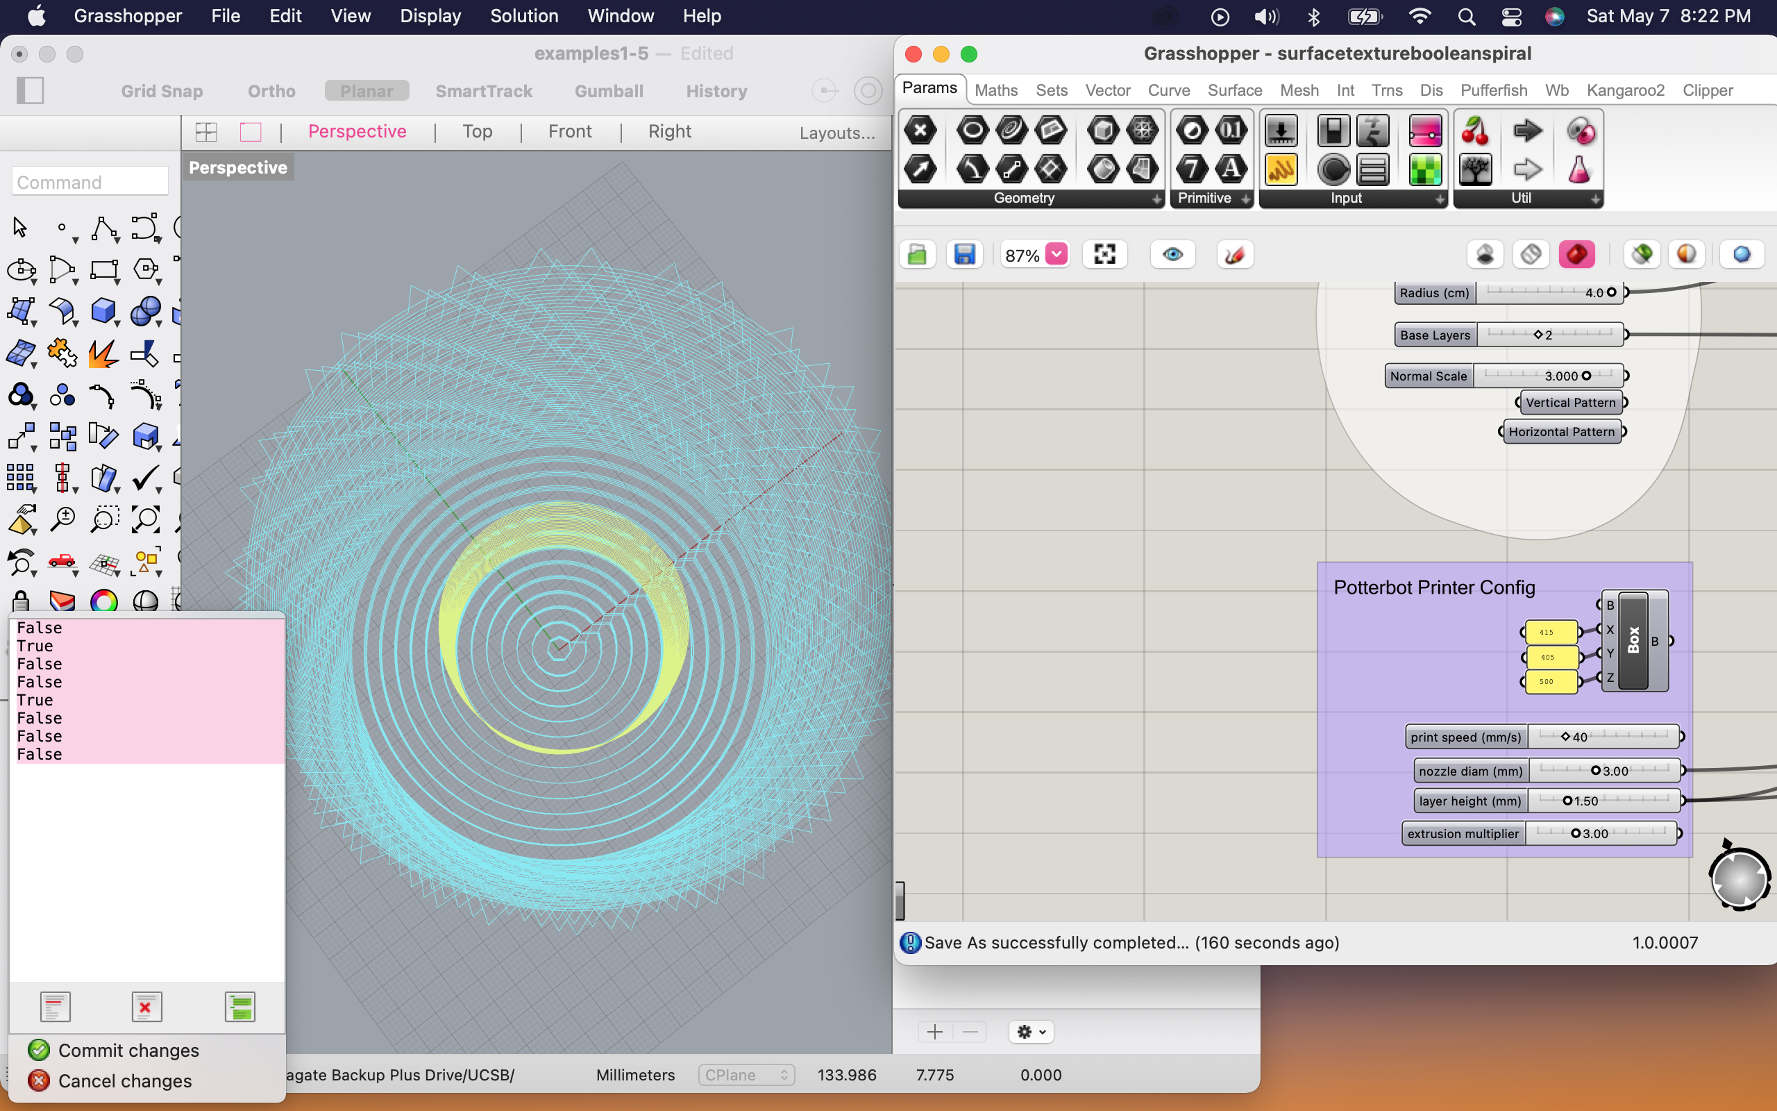Click into the Command input field
The height and width of the screenshot is (1111, 1777).
coord(90,181)
